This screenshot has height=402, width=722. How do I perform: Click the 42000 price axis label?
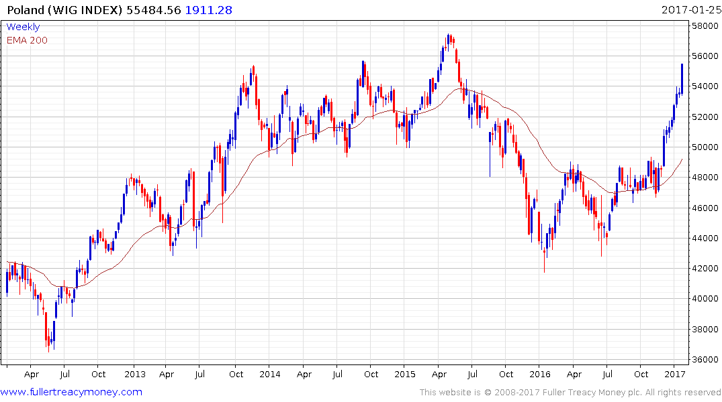coord(705,268)
